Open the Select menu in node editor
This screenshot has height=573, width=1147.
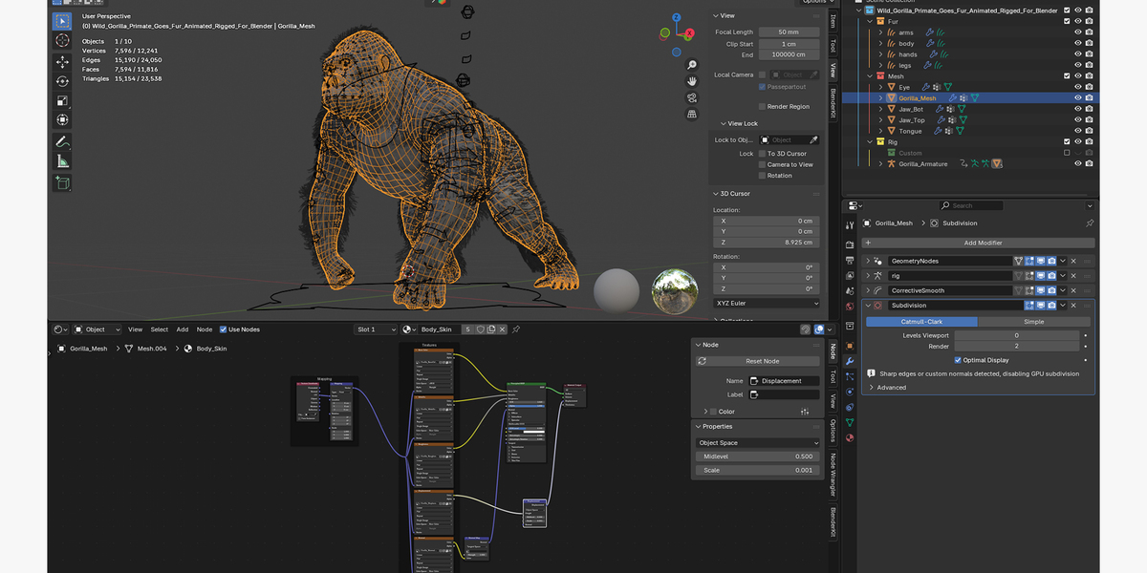[x=159, y=329]
